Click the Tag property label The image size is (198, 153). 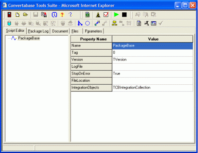click(92, 53)
